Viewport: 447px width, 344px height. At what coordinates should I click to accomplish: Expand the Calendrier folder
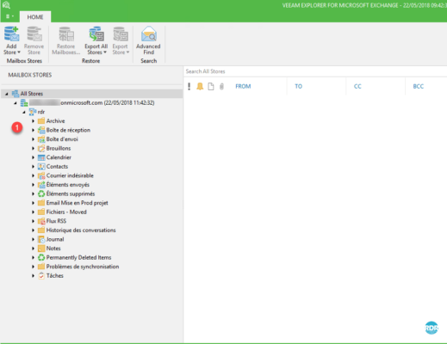pyautogui.click(x=33, y=157)
